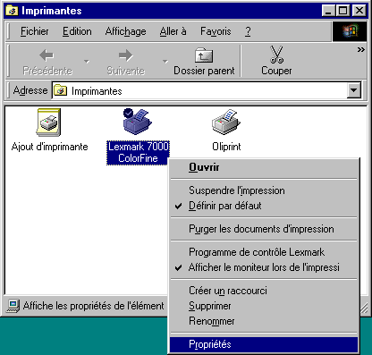The image size is (372, 355).
Task: Click the Windows logo throbber icon
Action: point(350,31)
